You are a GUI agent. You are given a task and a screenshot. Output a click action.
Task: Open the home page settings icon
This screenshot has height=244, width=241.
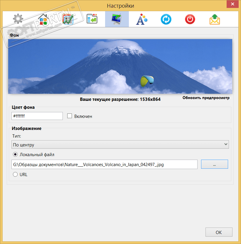pyautogui.click(x=43, y=19)
